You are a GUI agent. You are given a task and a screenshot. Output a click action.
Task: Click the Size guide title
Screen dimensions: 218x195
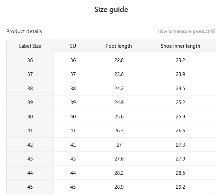point(111,10)
